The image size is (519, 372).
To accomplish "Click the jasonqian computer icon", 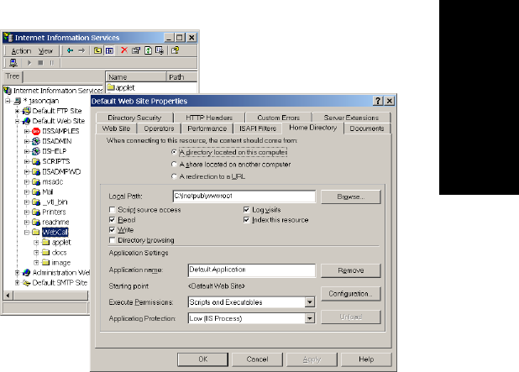I will tap(18, 101).
